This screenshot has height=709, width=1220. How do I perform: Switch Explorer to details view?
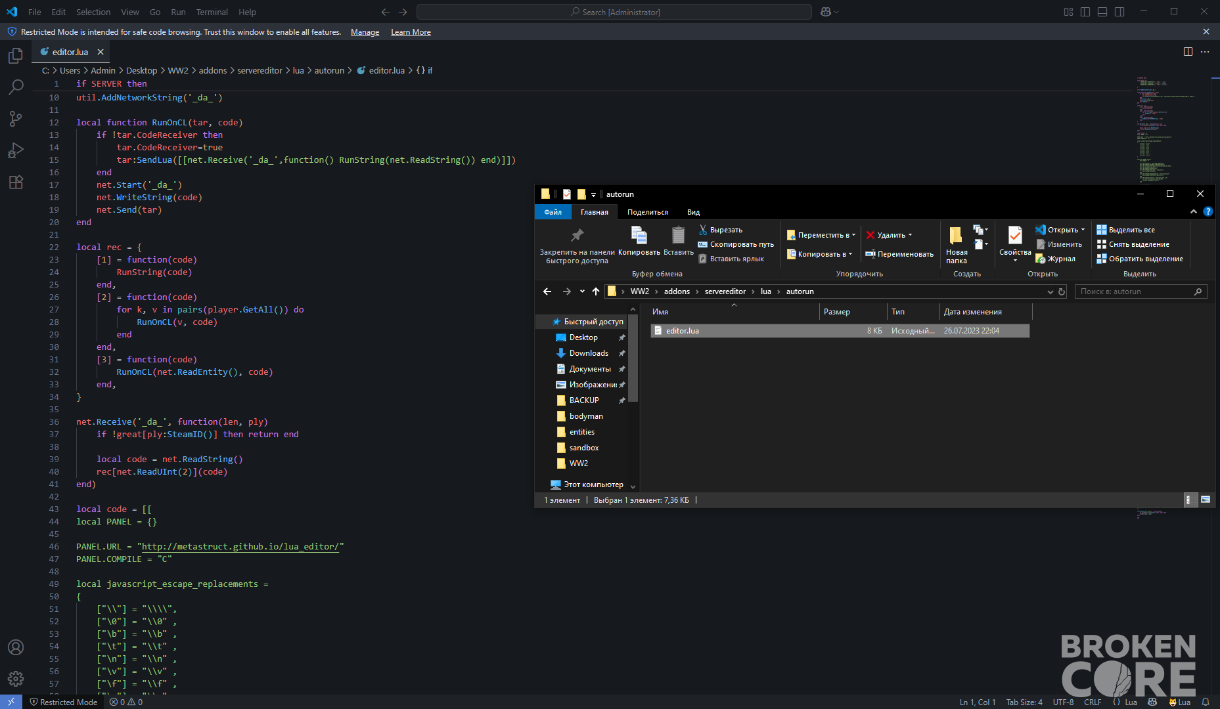pyautogui.click(x=1189, y=500)
